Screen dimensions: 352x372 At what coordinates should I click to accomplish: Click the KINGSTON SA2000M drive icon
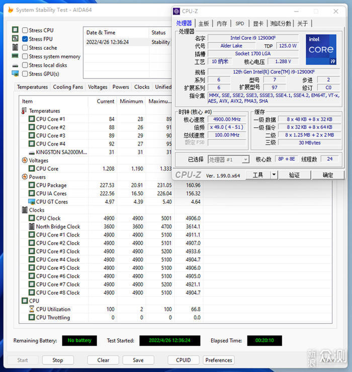coord(32,153)
